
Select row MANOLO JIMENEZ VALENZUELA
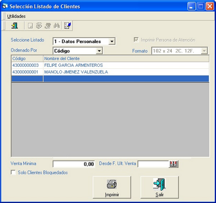(x=110, y=72)
